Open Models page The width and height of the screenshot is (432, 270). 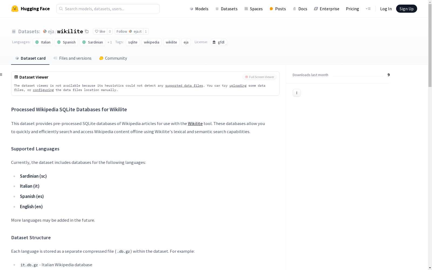(x=199, y=9)
